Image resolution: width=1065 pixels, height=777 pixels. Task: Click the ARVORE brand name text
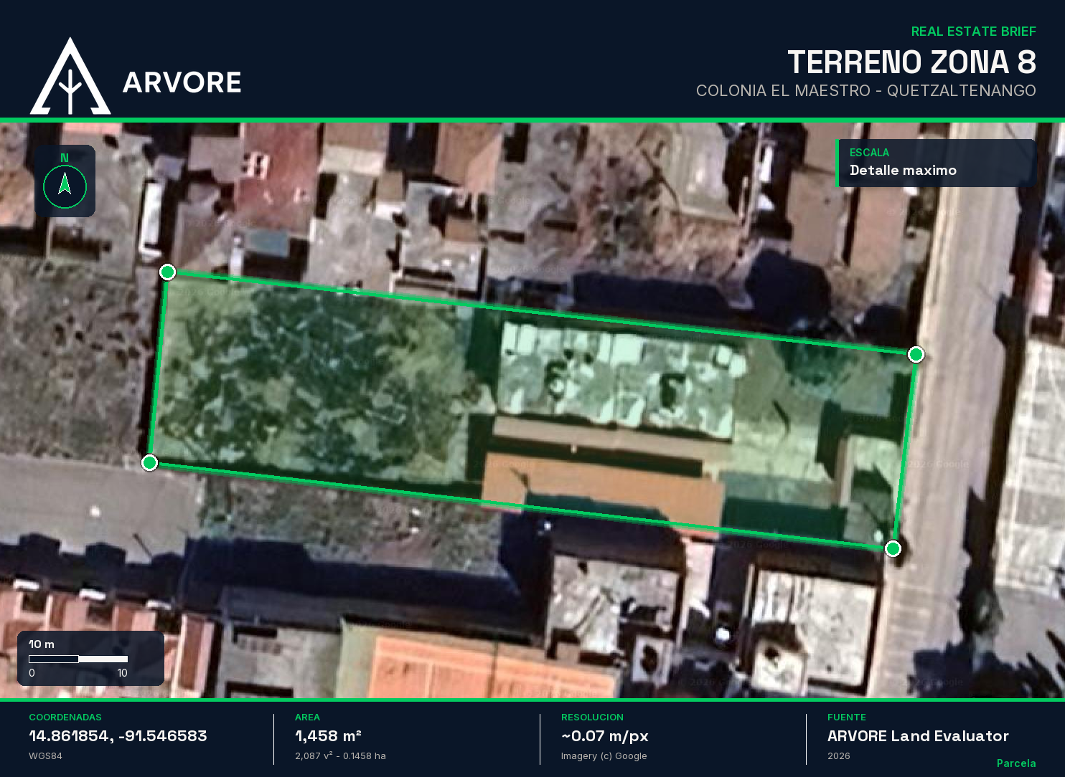point(182,82)
